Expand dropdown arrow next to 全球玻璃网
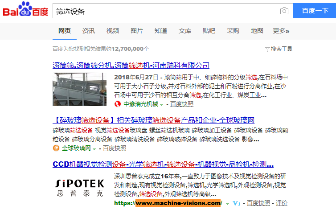 94,149
